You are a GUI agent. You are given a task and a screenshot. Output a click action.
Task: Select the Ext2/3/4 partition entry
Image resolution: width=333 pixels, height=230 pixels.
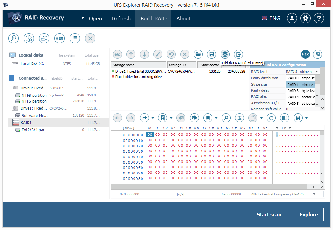click(x=58, y=130)
